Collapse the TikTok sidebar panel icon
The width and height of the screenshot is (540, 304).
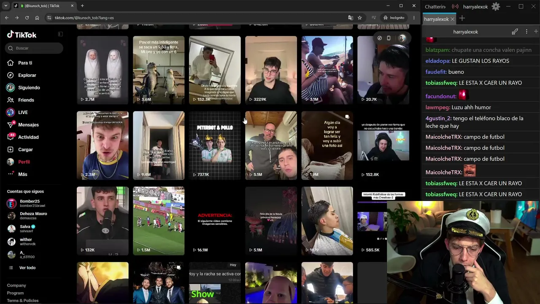click(60, 34)
